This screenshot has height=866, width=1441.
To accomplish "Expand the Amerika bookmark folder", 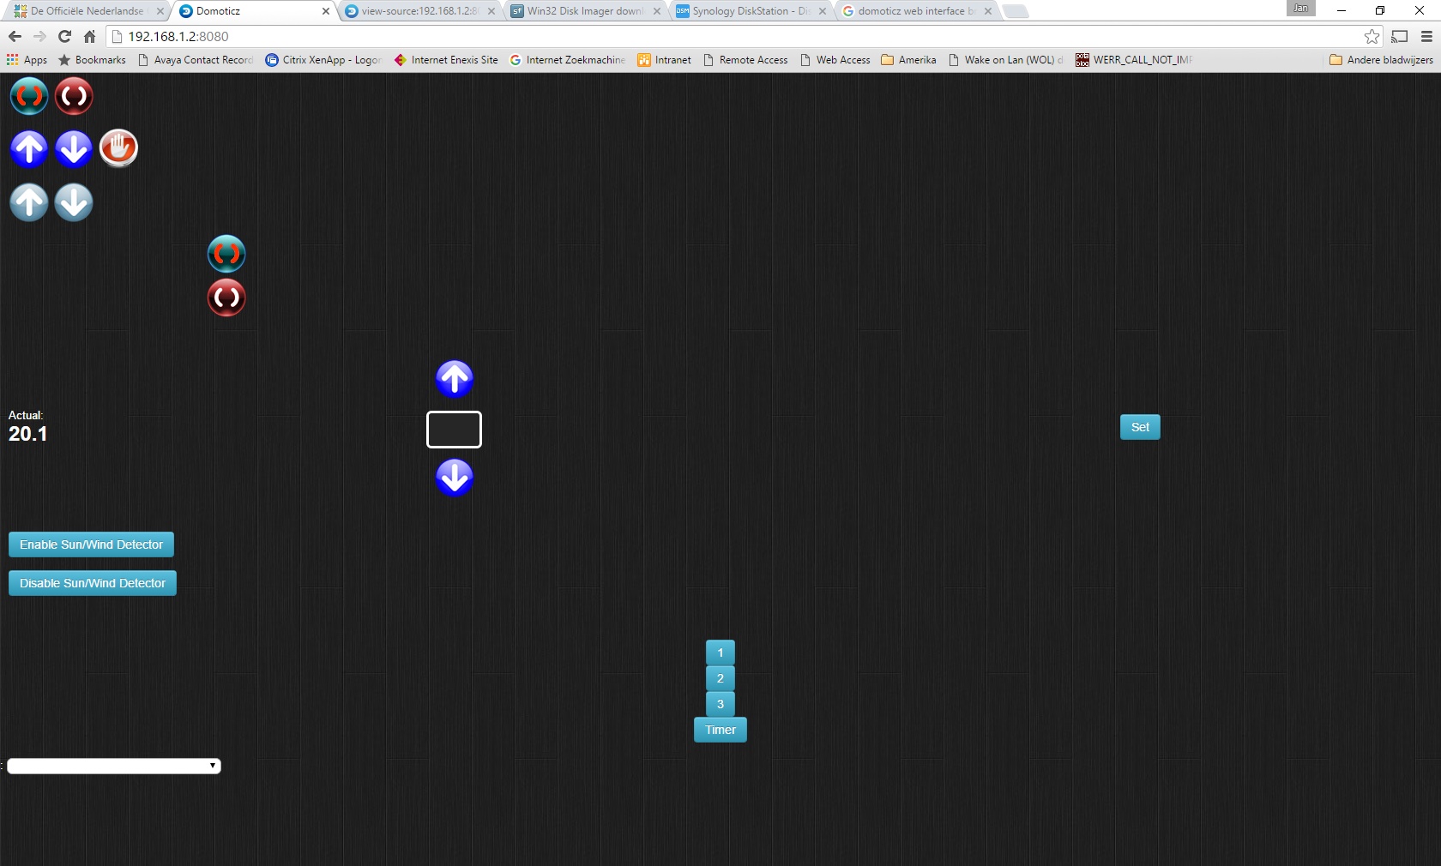I will click(x=909, y=60).
